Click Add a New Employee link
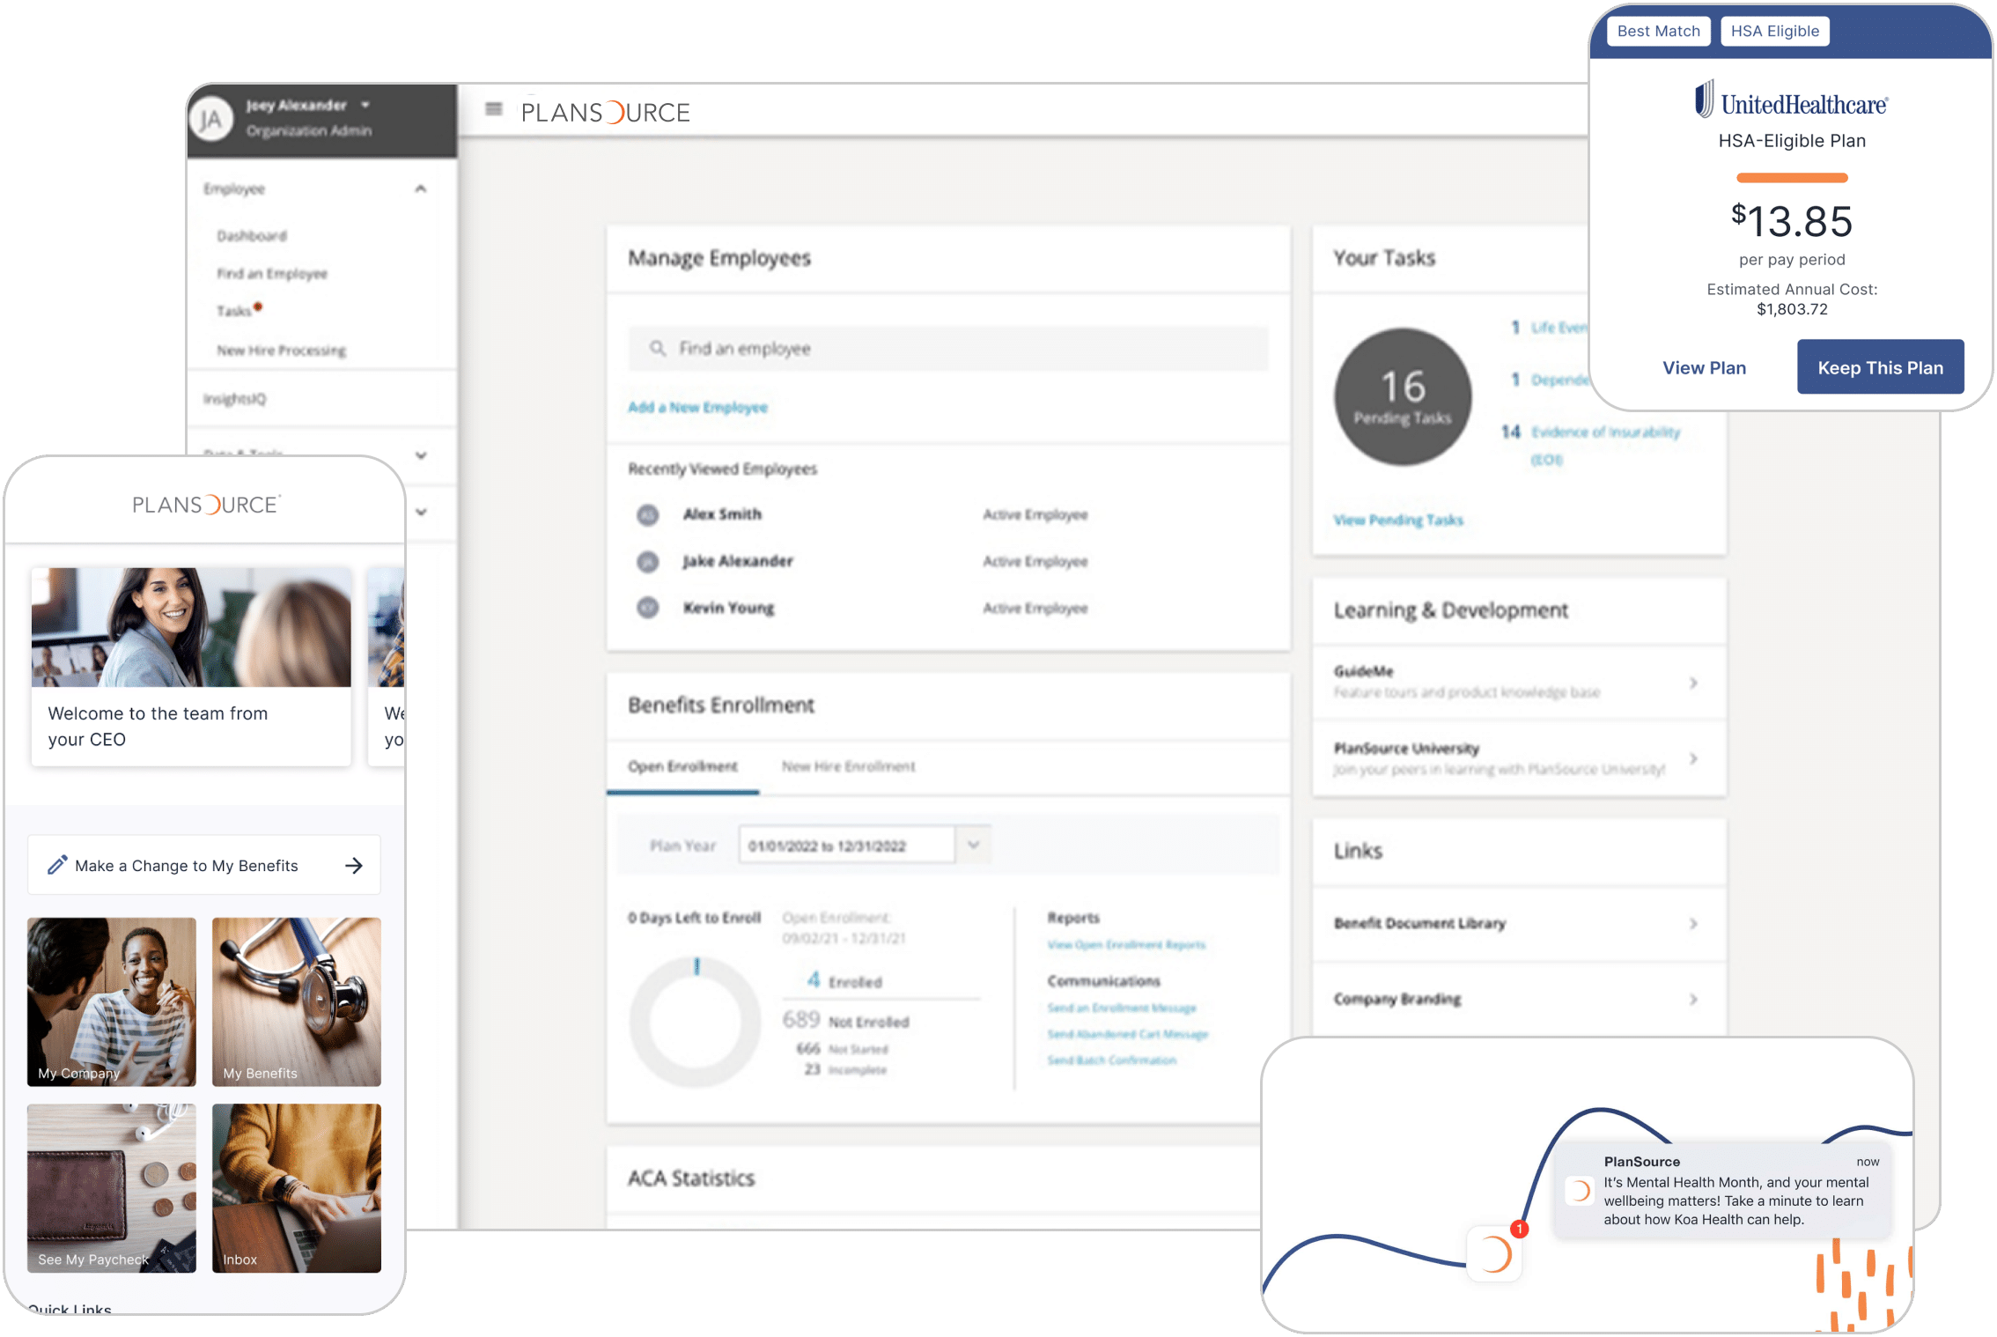This screenshot has height=1337, width=1997. coord(697,407)
